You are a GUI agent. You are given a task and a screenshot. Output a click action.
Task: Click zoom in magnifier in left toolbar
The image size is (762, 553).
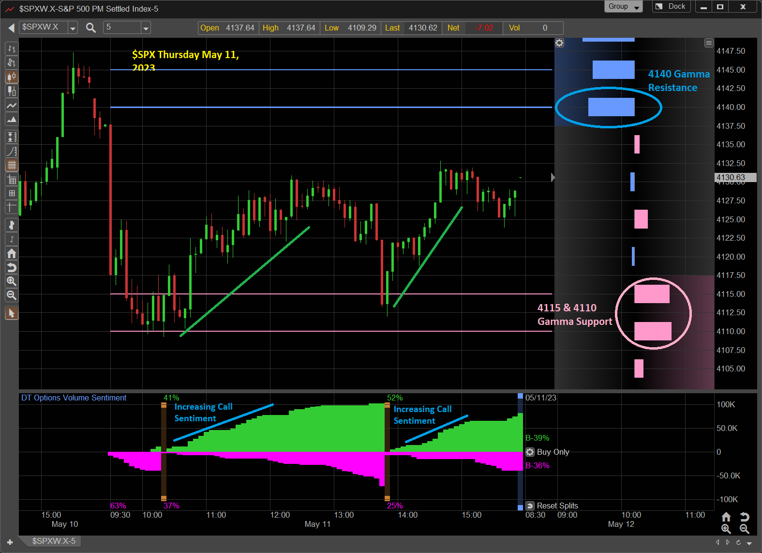click(x=12, y=281)
